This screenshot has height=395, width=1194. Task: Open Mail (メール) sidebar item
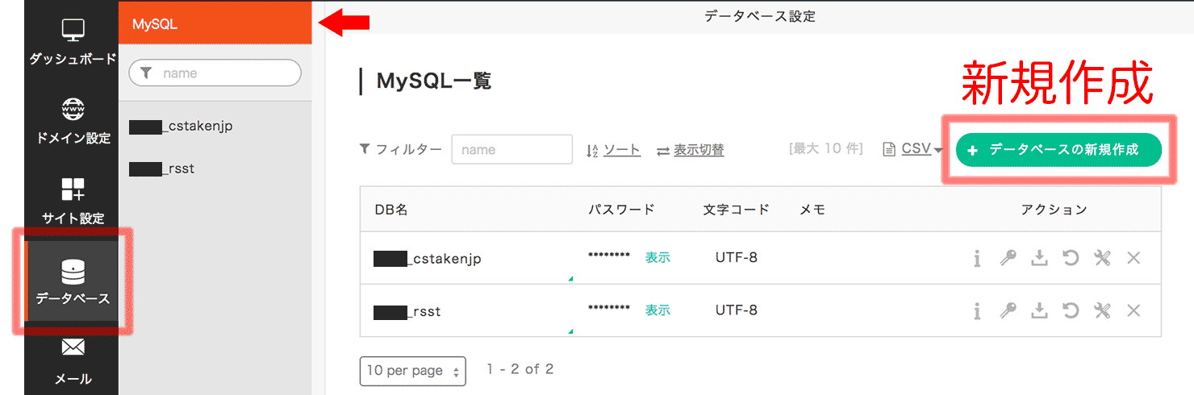click(x=73, y=362)
